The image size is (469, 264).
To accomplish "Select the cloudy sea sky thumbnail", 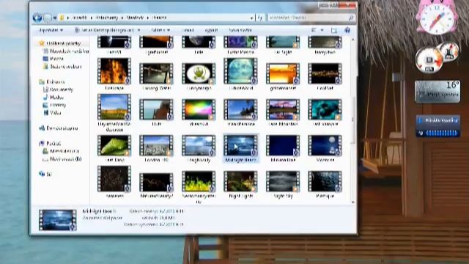I will (199, 146).
